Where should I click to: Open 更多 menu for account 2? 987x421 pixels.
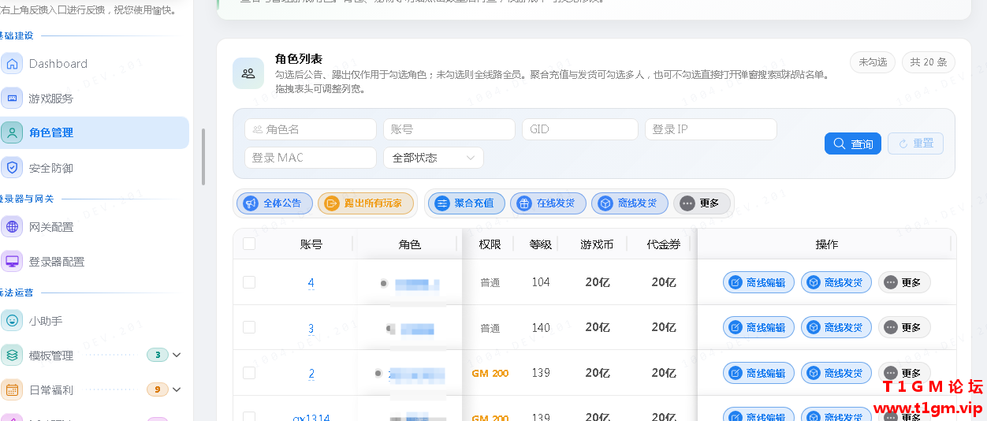(904, 373)
